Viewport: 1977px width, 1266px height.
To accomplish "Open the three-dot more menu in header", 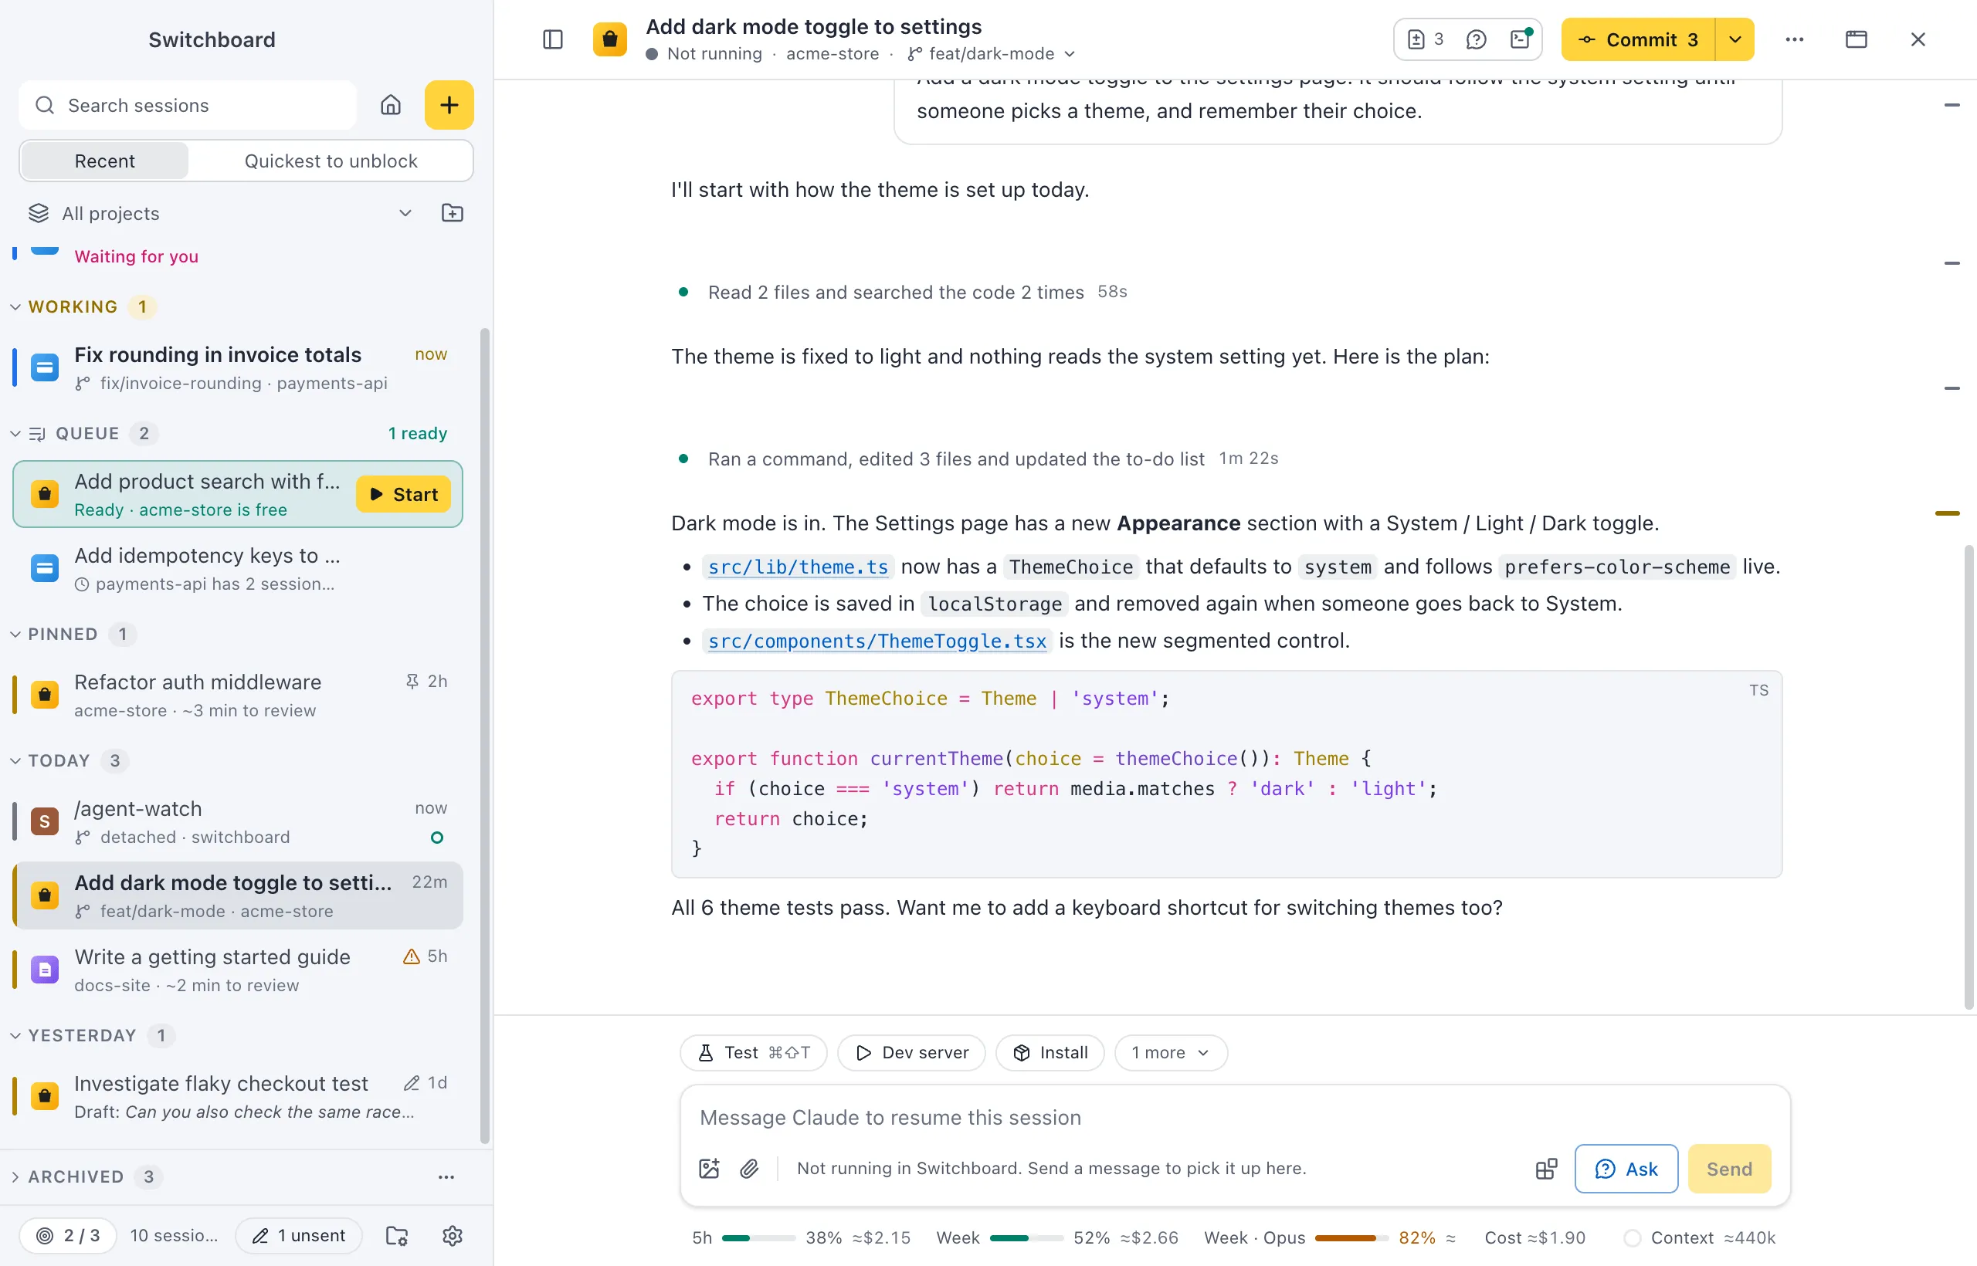I will coord(1795,39).
